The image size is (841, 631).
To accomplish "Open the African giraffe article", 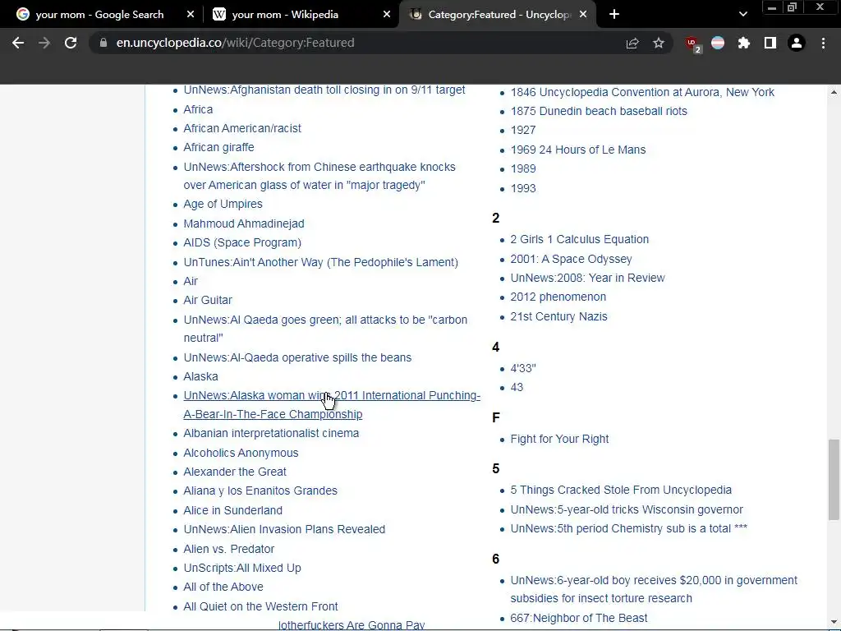I will [218, 147].
